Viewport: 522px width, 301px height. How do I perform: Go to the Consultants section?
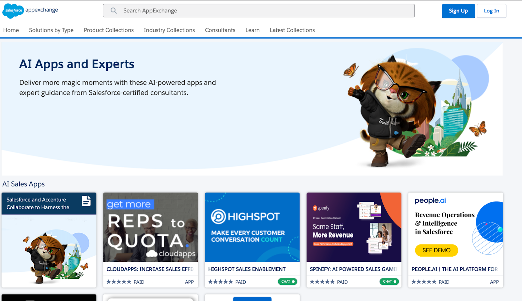pyautogui.click(x=220, y=30)
